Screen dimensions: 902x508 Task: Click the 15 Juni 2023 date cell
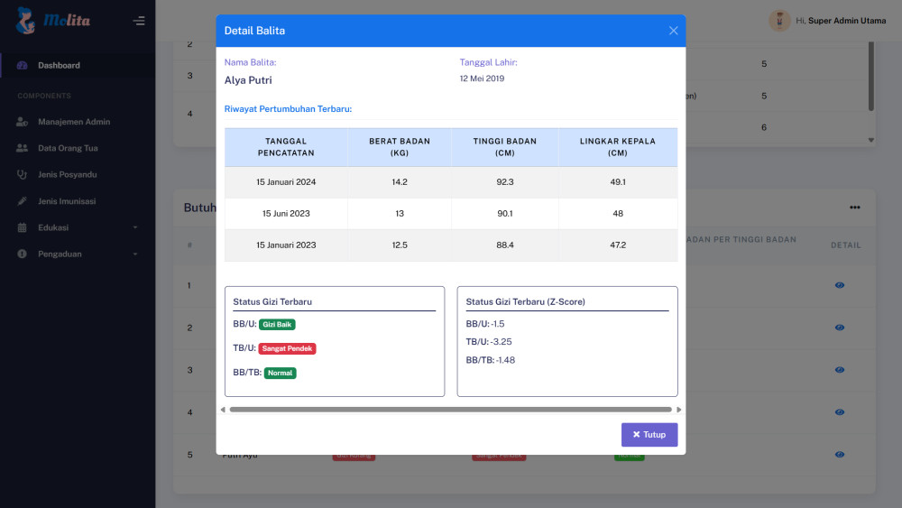(x=286, y=214)
